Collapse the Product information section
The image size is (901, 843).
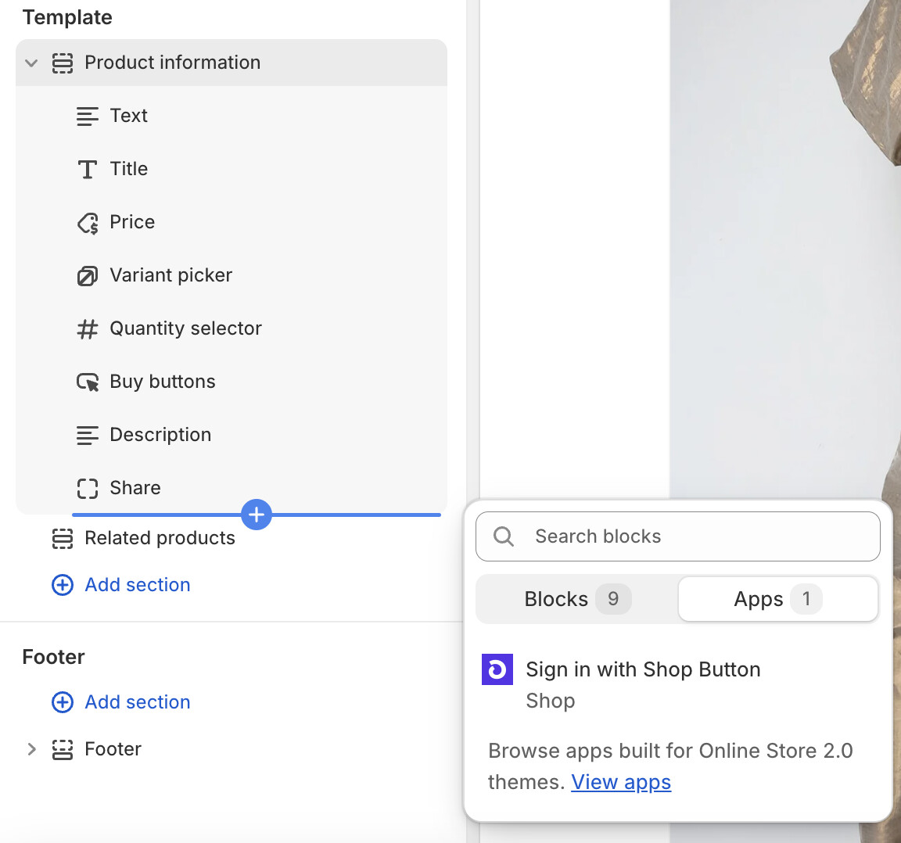click(31, 63)
